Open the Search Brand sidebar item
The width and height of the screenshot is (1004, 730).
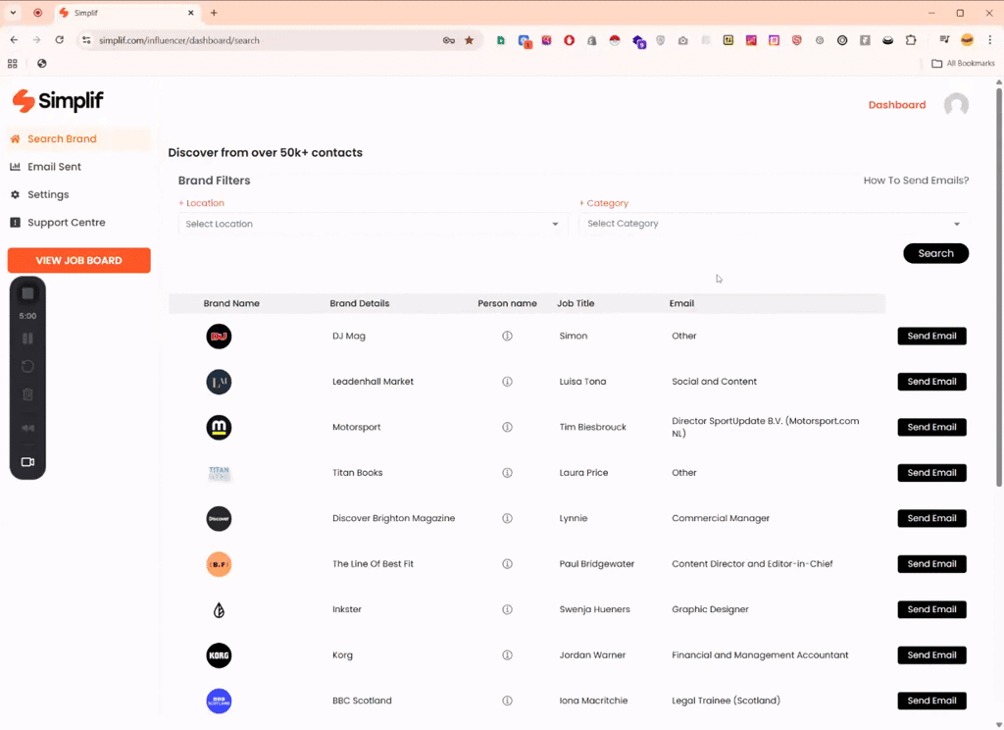[78, 139]
